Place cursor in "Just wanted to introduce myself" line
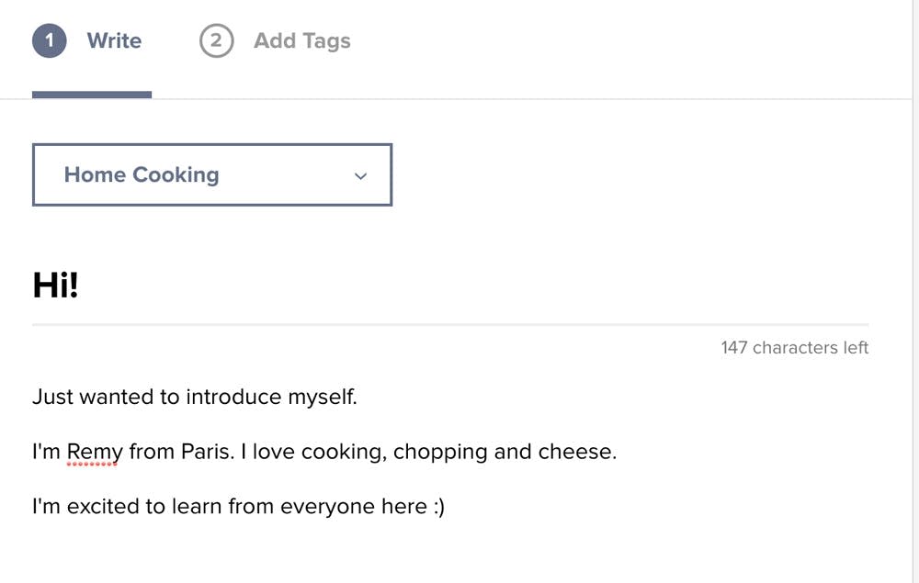Screen dimensions: 919x583 (x=194, y=398)
